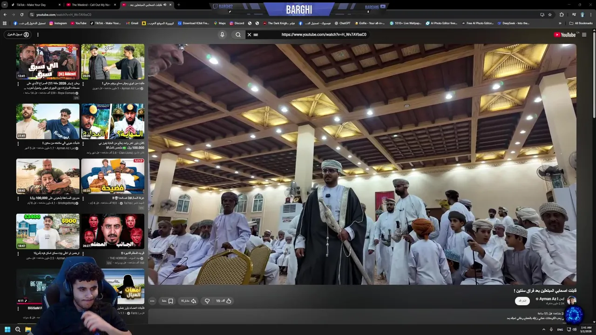Go forward with the browser forward arrow

(14, 14)
